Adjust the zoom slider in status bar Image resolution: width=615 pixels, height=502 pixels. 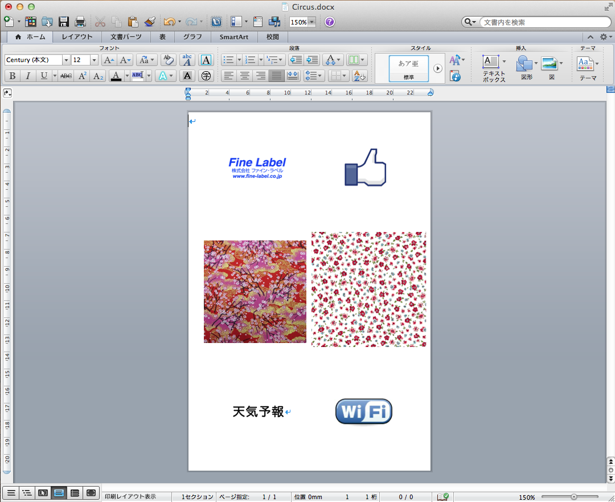[x=574, y=497]
